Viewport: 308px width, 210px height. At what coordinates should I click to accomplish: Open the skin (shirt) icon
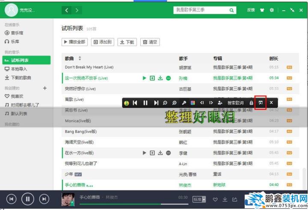(262, 10)
